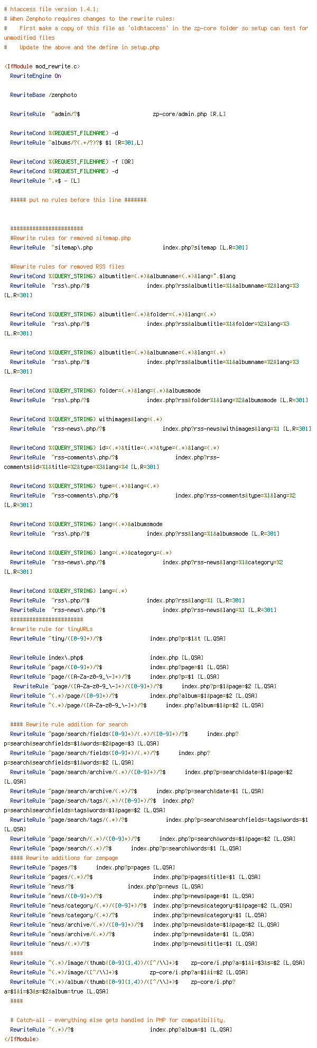Click '##### put no rules before this line' comment

(x=78, y=200)
